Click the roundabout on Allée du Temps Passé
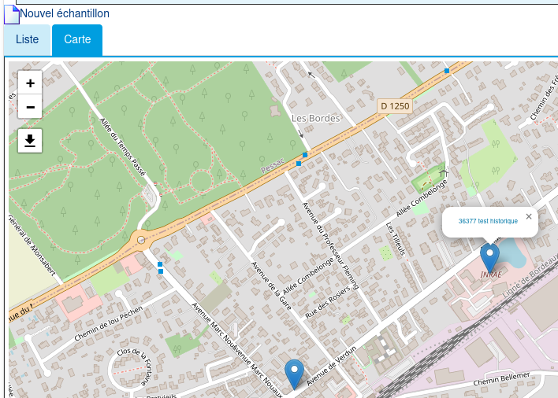558x398 pixels. coord(141,239)
